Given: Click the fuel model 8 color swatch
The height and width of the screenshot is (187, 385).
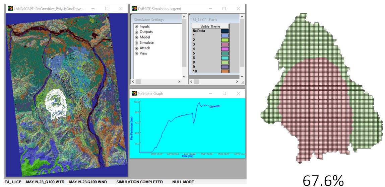Looking at the screenshot, I should [225, 62].
